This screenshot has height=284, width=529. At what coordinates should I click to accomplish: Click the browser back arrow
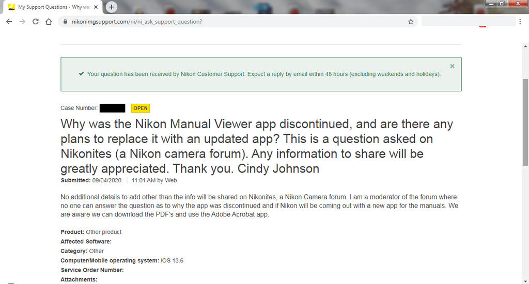click(9, 22)
